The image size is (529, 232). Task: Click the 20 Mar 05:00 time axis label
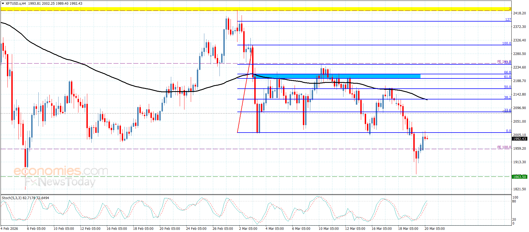[435, 228]
